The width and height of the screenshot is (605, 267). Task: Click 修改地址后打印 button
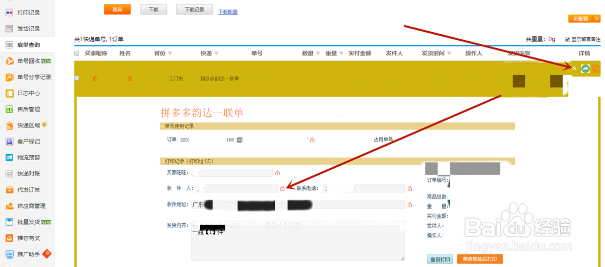tap(480, 259)
